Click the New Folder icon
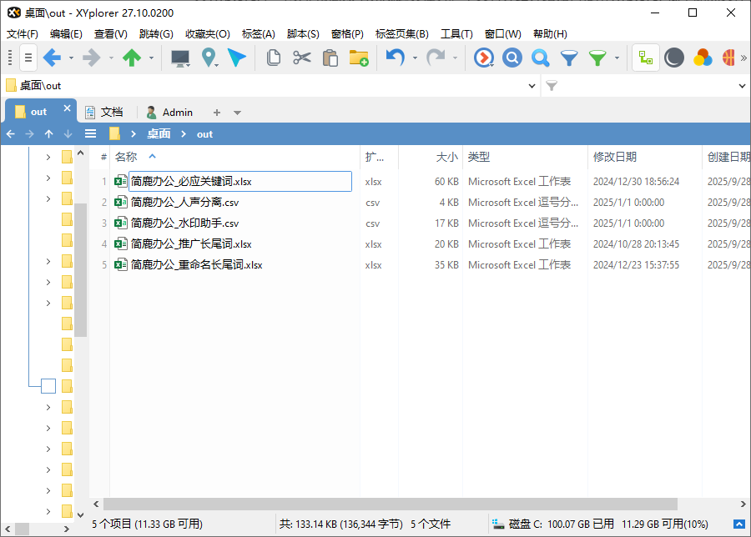Viewport: 751px width, 537px height. pos(360,58)
